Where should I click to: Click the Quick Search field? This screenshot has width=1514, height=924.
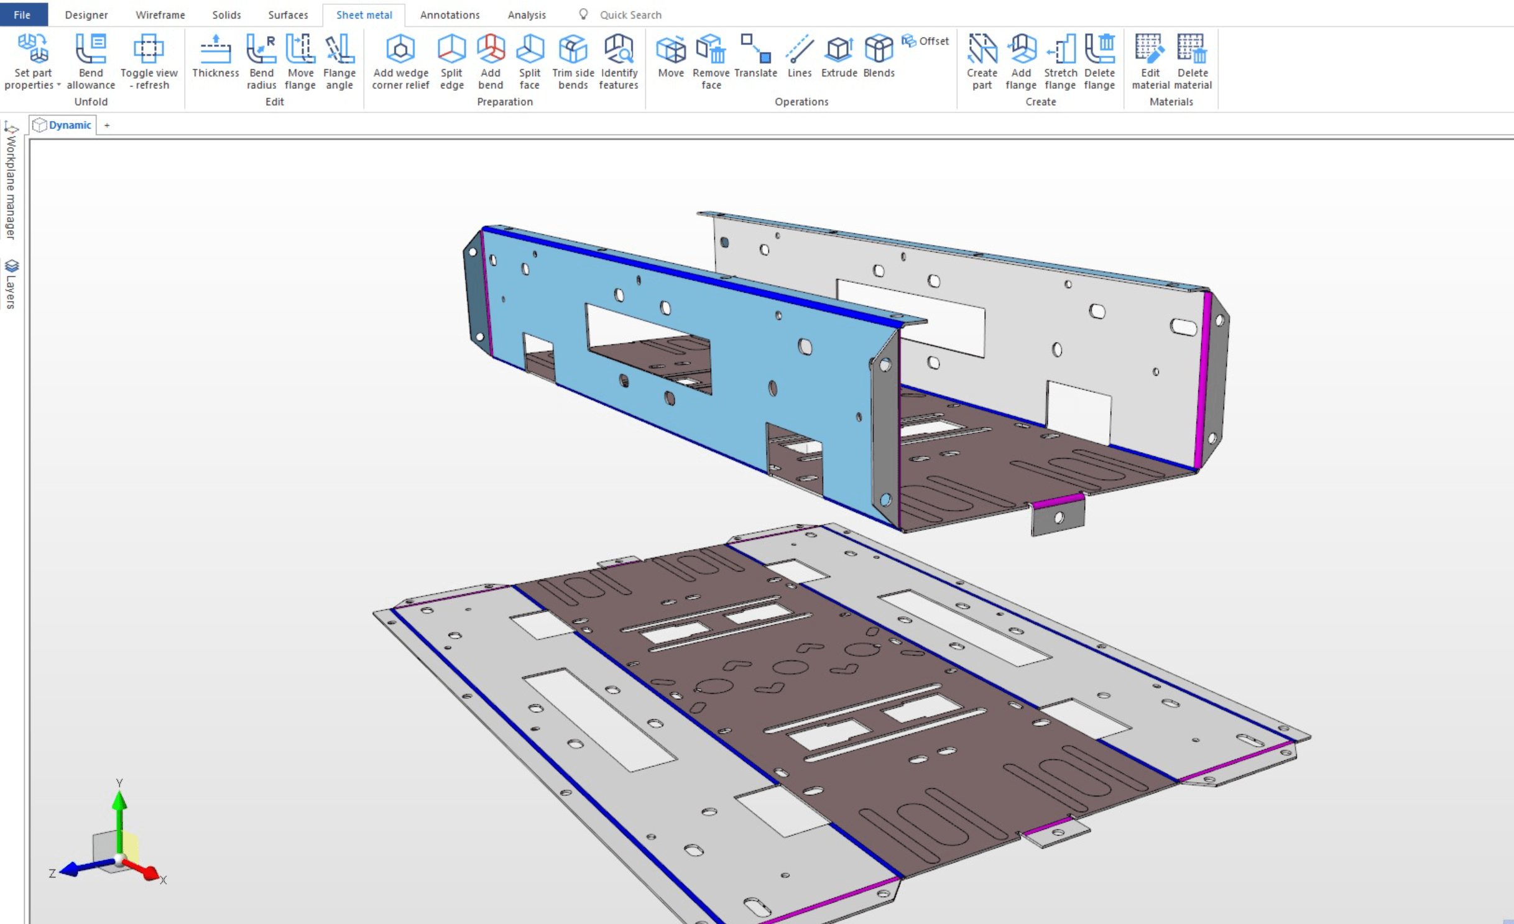pyautogui.click(x=630, y=14)
